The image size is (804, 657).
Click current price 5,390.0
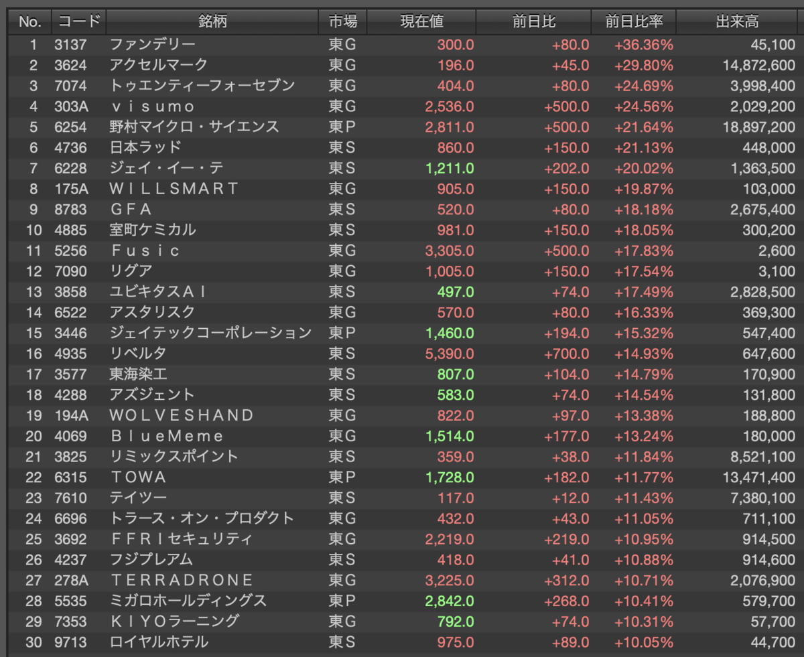point(450,354)
